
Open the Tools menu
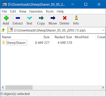click(50, 11)
